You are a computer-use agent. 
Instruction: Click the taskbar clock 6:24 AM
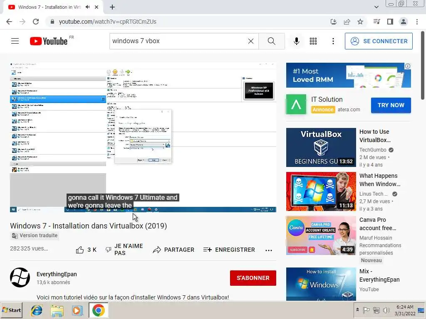point(405,310)
